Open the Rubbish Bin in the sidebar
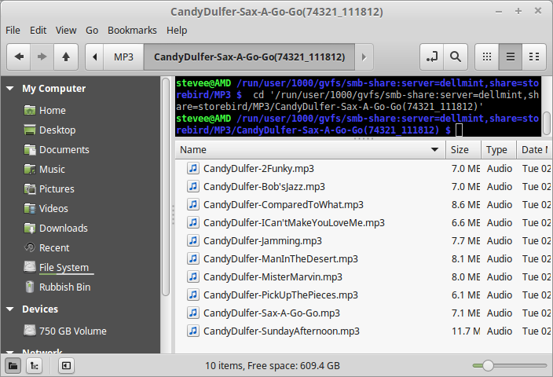 (64, 287)
